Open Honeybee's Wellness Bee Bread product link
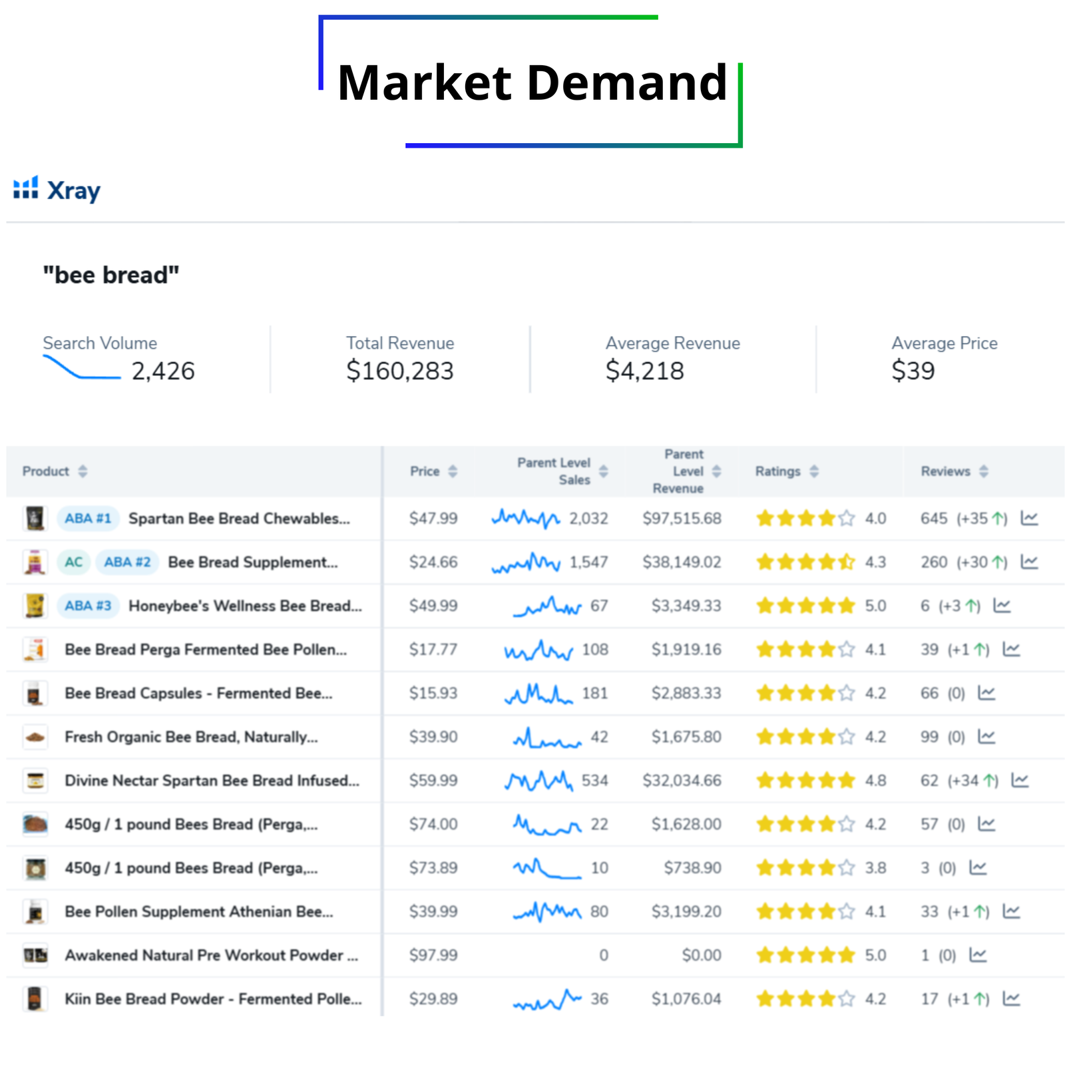1065x1065 pixels. [x=245, y=606]
